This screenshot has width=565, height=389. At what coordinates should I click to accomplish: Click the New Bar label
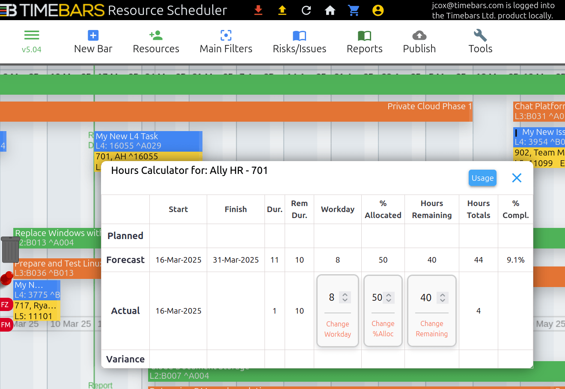93,49
